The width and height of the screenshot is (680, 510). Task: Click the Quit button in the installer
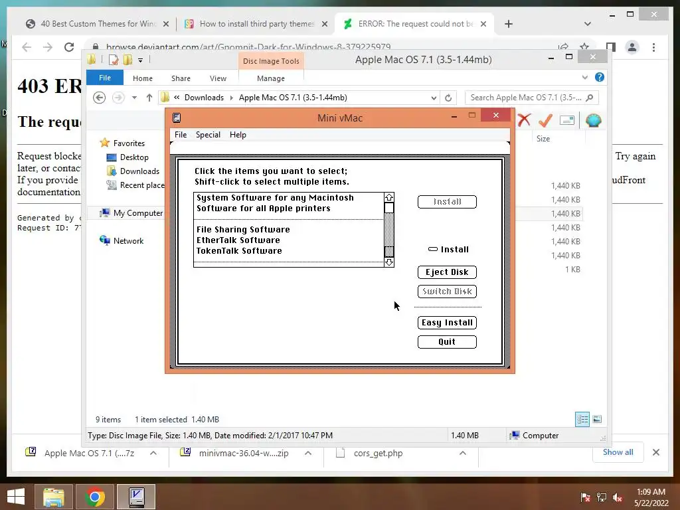(x=447, y=342)
